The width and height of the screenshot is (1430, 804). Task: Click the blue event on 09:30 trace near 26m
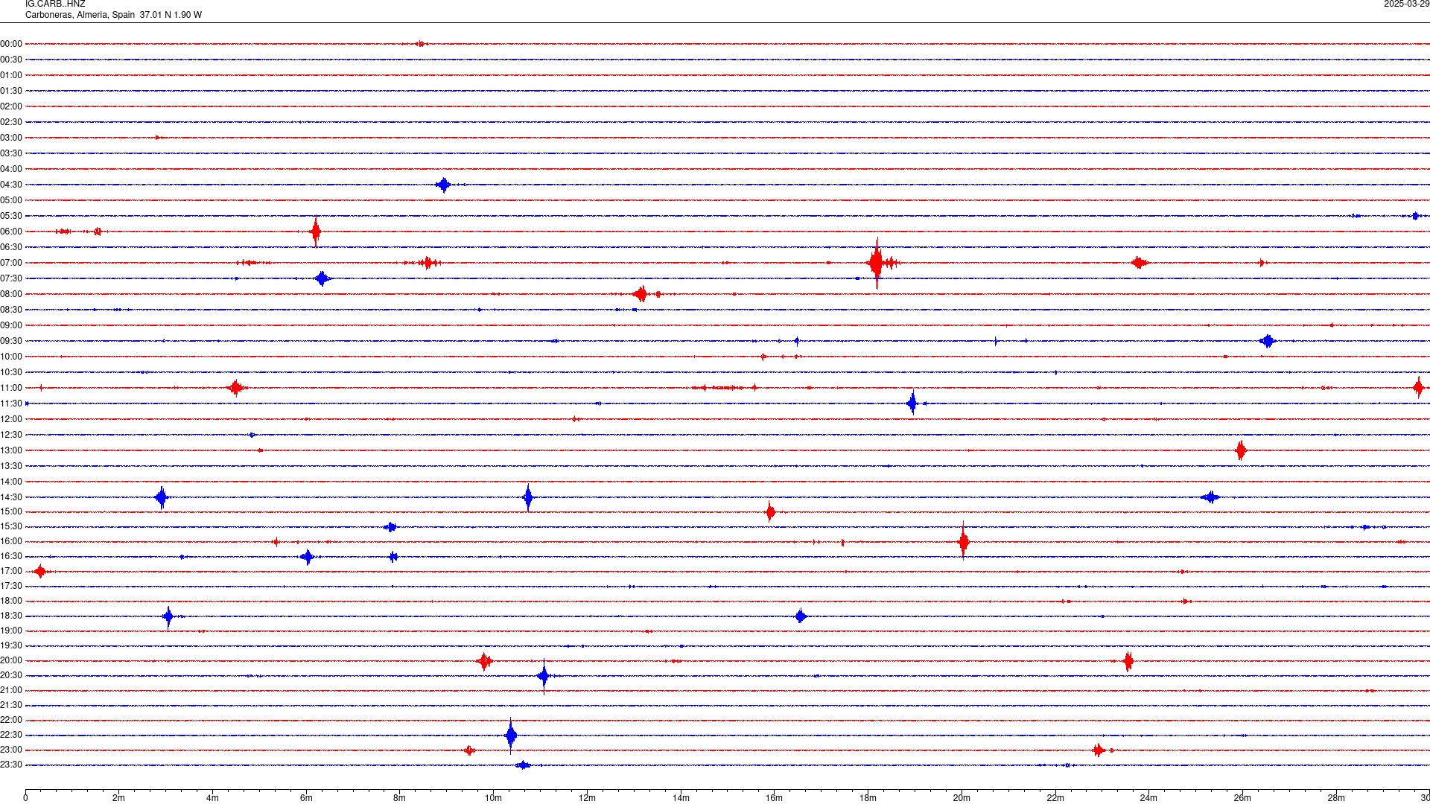[x=1268, y=341]
